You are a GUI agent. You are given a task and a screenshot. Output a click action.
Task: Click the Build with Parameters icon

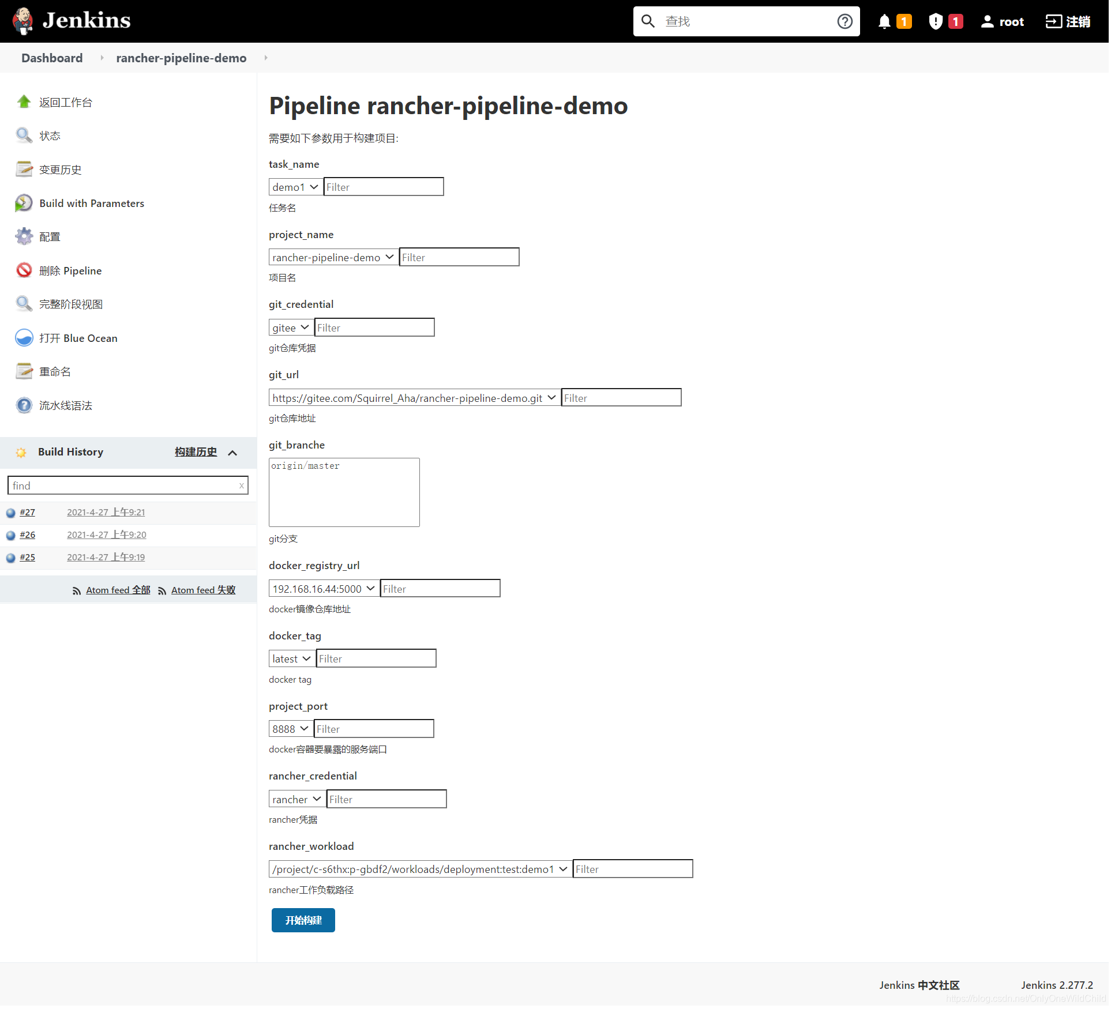point(24,204)
